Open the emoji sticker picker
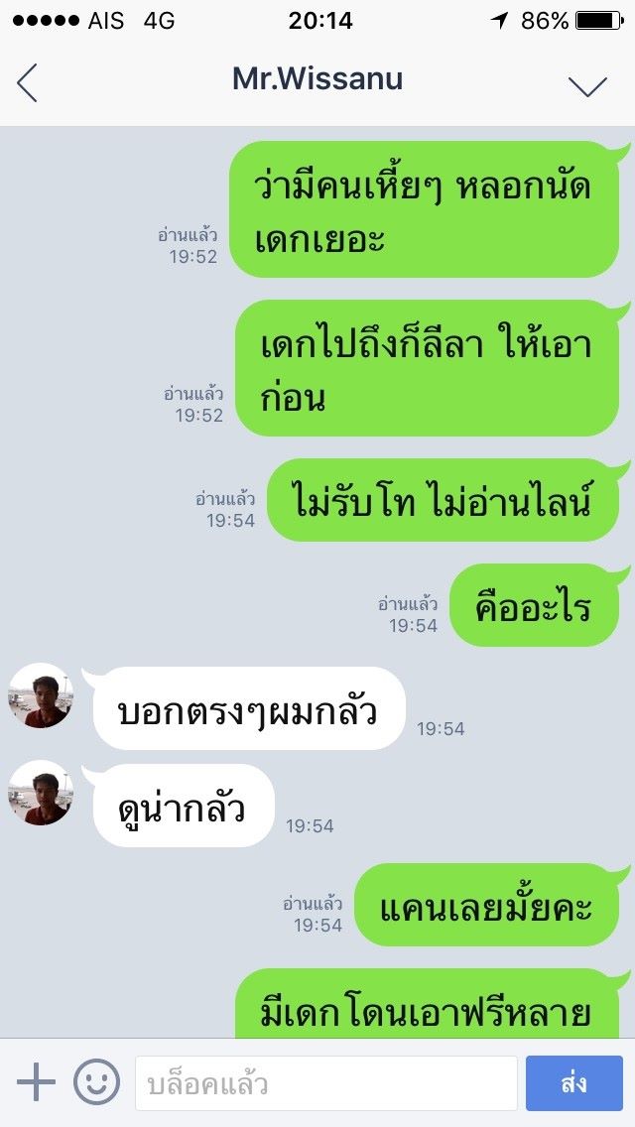The height and width of the screenshot is (1127, 635). 96,1081
